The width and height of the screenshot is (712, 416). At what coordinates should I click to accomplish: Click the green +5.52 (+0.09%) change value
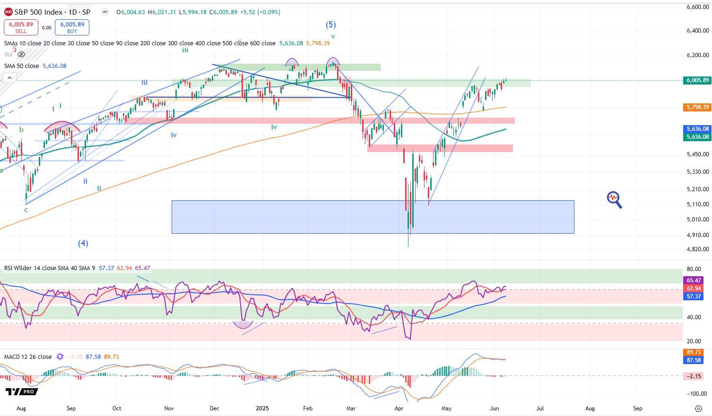pos(260,12)
